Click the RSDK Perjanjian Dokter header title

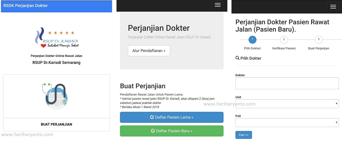tap(26, 6)
